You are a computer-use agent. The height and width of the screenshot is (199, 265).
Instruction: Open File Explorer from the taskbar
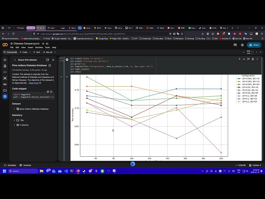pos(41,171)
